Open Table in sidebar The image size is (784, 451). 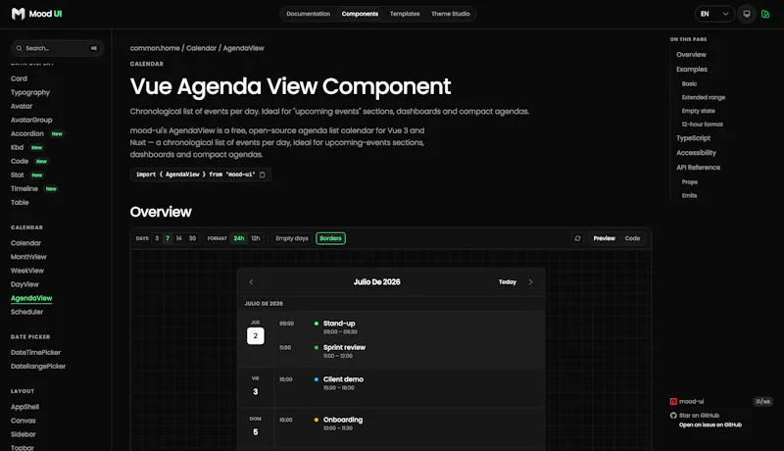pos(20,203)
